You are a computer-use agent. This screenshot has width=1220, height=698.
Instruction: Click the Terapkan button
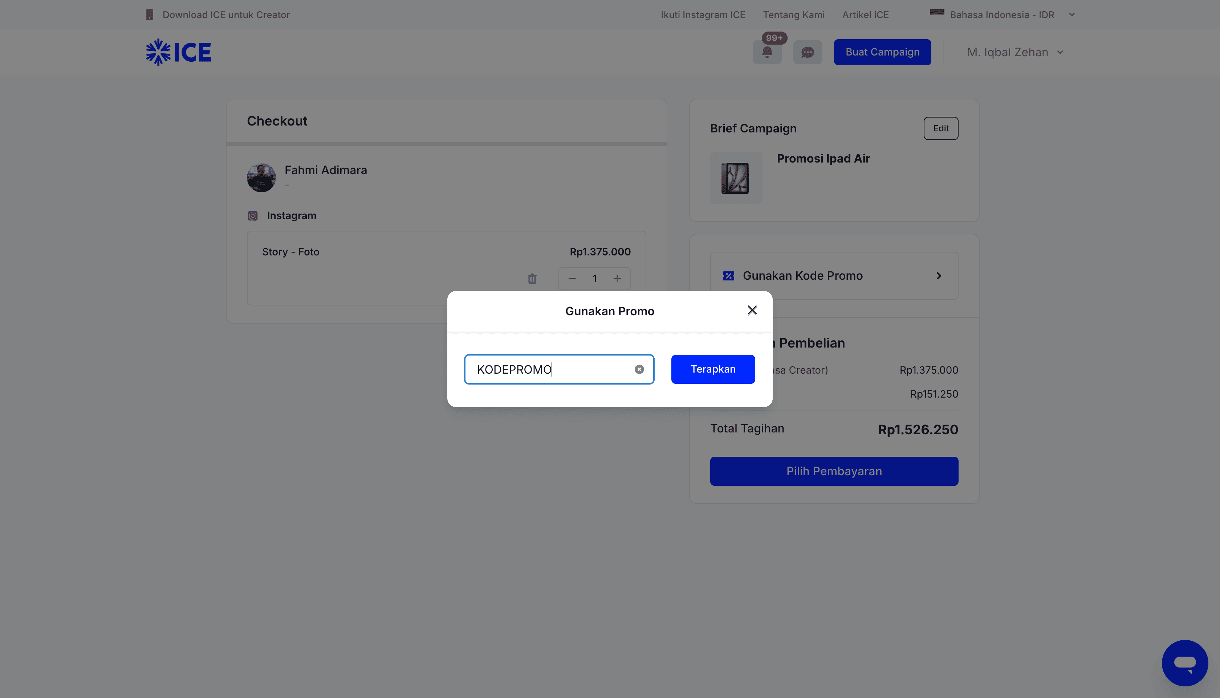click(713, 369)
